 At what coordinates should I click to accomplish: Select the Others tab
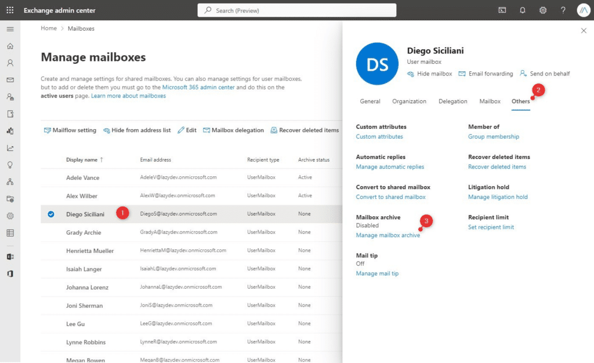coord(520,101)
